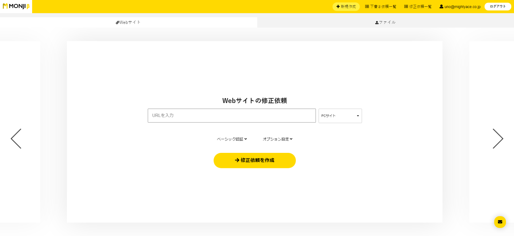The width and height of the screenshot is (514, 236).
Task: Select the Webサイト tab
Action: pos(128,22)
